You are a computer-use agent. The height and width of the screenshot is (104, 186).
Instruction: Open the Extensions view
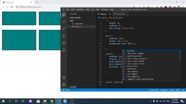[64, 43]
